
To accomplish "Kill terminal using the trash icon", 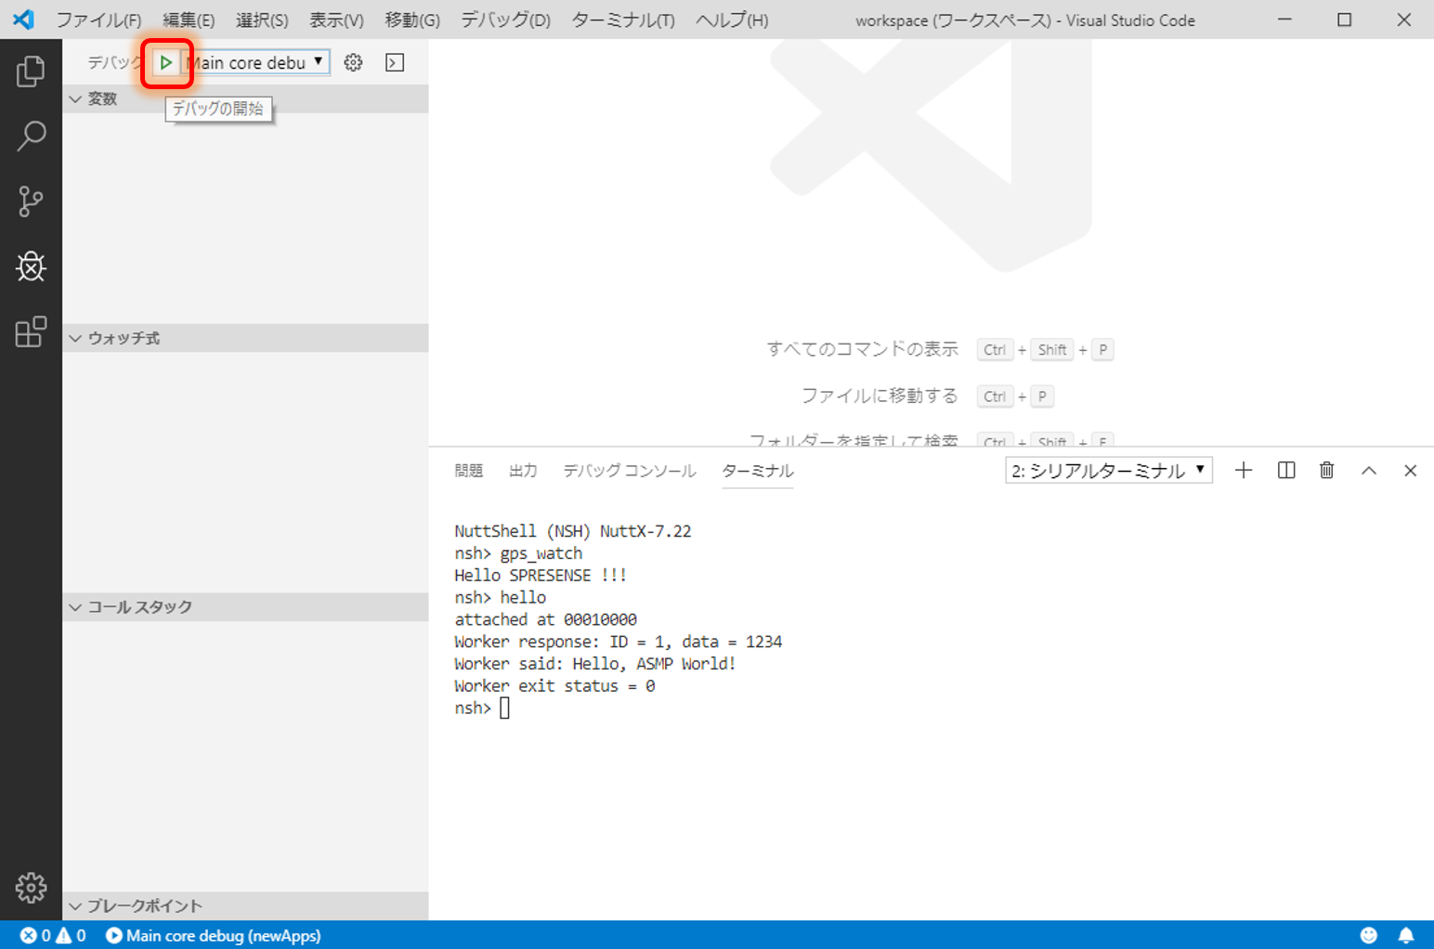I will pyautogui.click(x=1326, y=471).
